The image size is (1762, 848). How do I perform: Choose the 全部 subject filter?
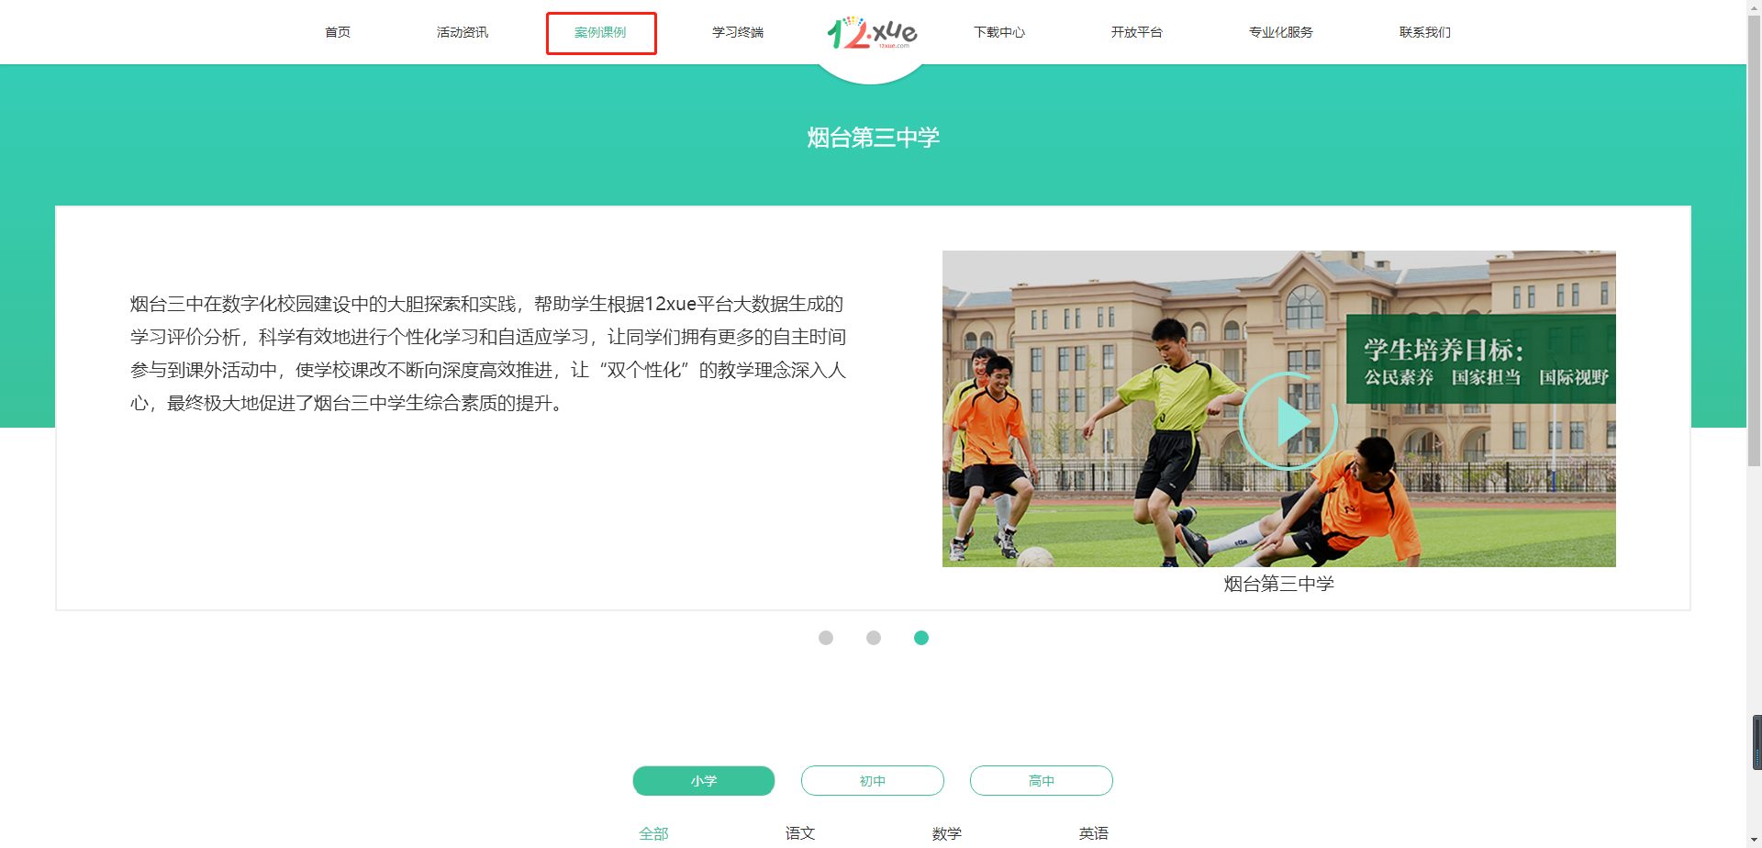click(x=653, y=833)
